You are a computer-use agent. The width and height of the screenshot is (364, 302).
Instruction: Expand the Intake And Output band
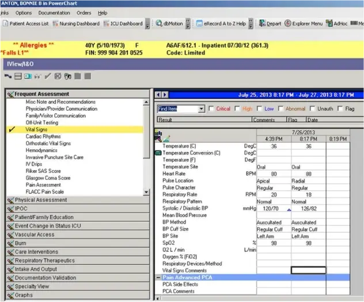[x=78, y=269]
